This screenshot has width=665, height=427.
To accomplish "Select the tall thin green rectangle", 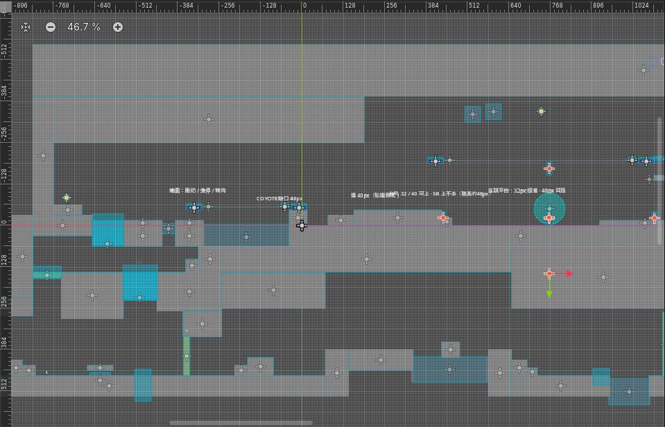I will [186, 356].
